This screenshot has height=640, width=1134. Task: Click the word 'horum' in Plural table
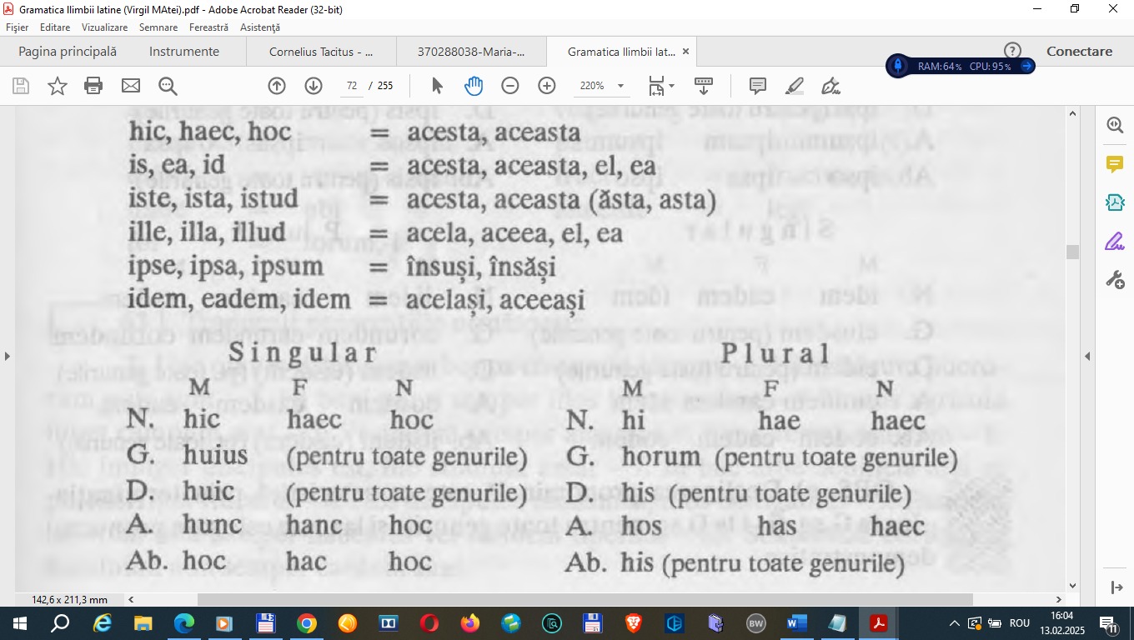pos(660,457)
